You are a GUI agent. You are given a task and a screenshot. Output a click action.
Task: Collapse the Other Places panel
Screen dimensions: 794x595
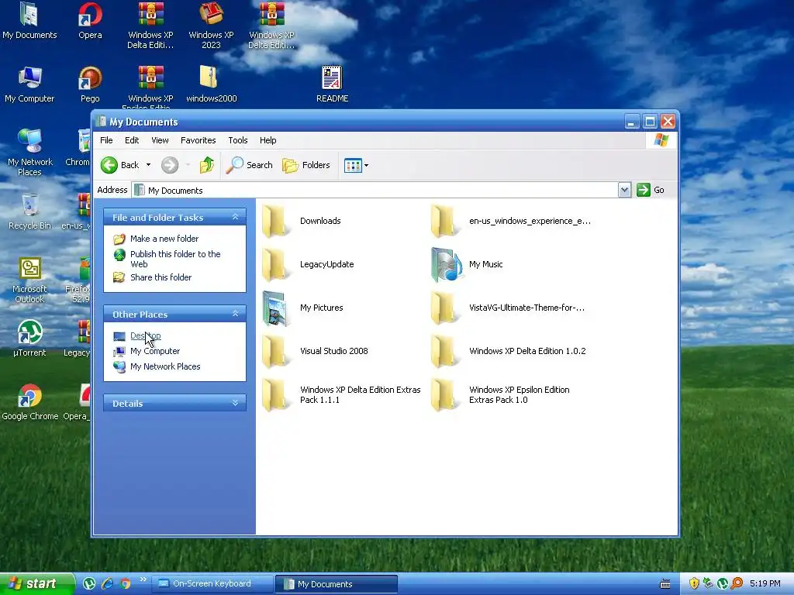pos(235,314)
